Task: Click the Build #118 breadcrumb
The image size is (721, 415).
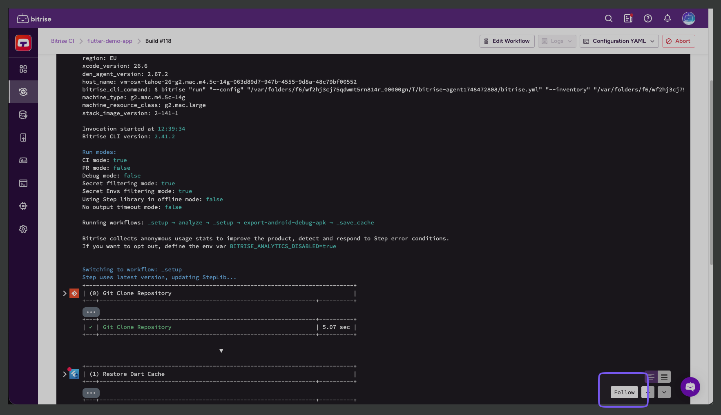Action: tap(158, 41)
